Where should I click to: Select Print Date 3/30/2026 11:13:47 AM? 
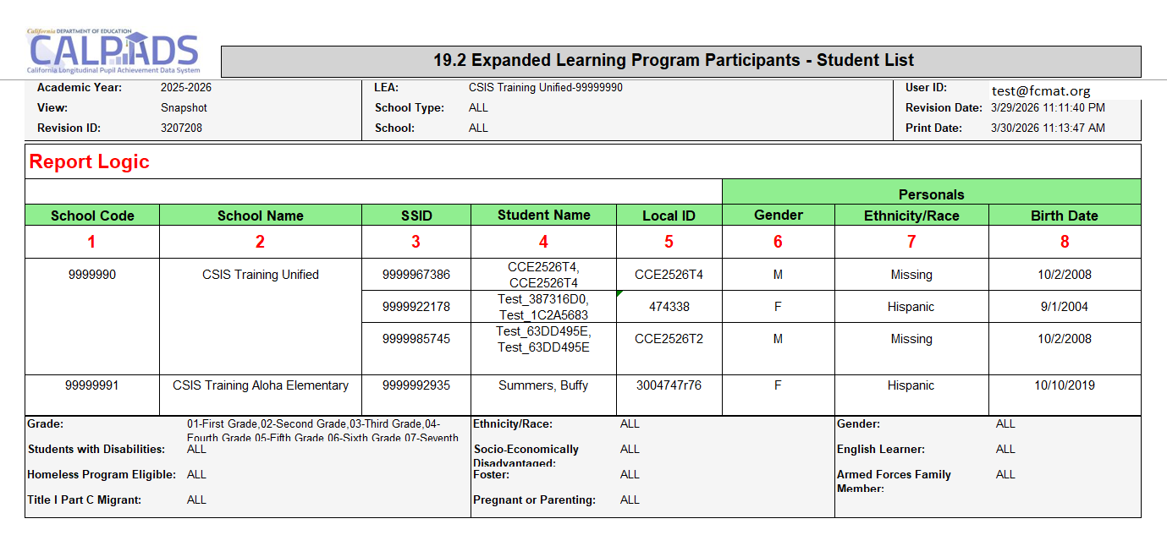1048,128
